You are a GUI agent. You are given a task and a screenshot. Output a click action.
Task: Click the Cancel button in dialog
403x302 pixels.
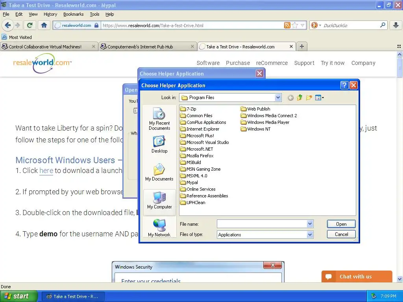pyautogui.click(x=341, y=234)
